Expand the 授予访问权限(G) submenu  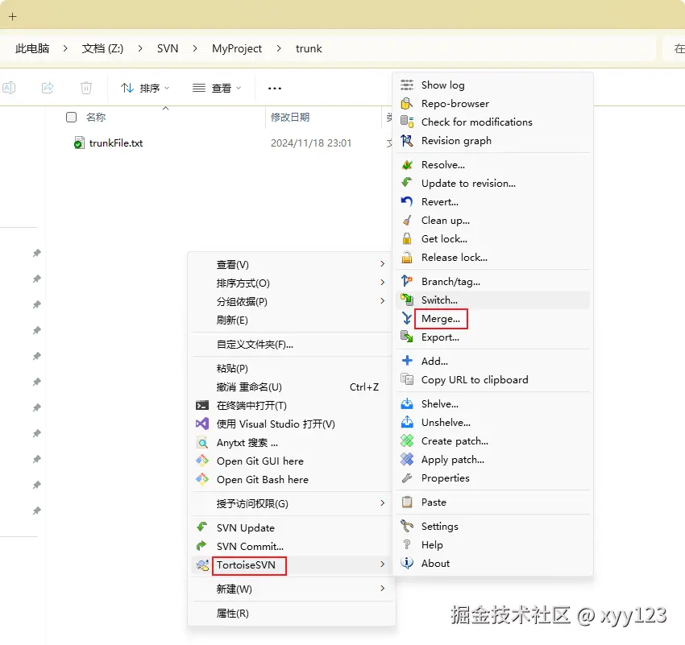[291, 503]
